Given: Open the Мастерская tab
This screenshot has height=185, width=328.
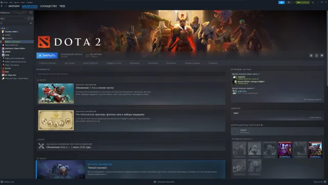Looking at the screenshot, I should click(171, 63).
